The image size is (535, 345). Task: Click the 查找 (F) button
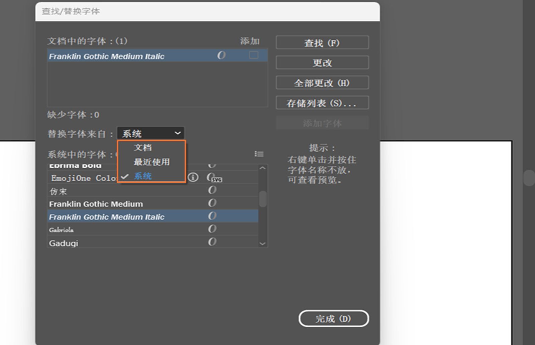tap(322, 43)
